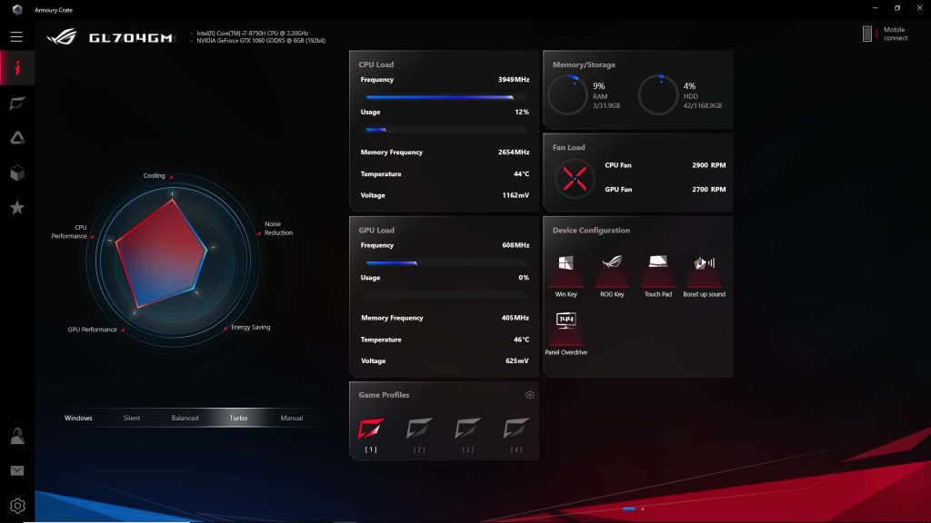Open the user account sidebar icon

click(x=17, y=436)
